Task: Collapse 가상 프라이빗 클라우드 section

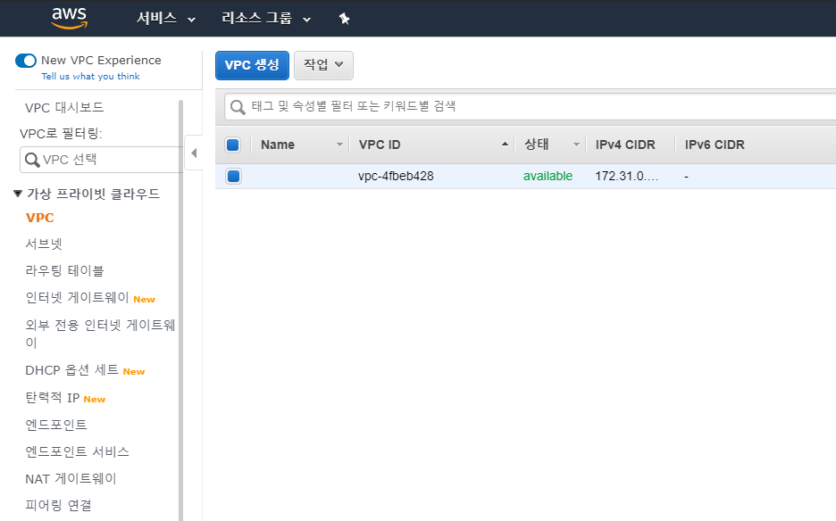Action: pyautogui.click(x=18, y=194)
